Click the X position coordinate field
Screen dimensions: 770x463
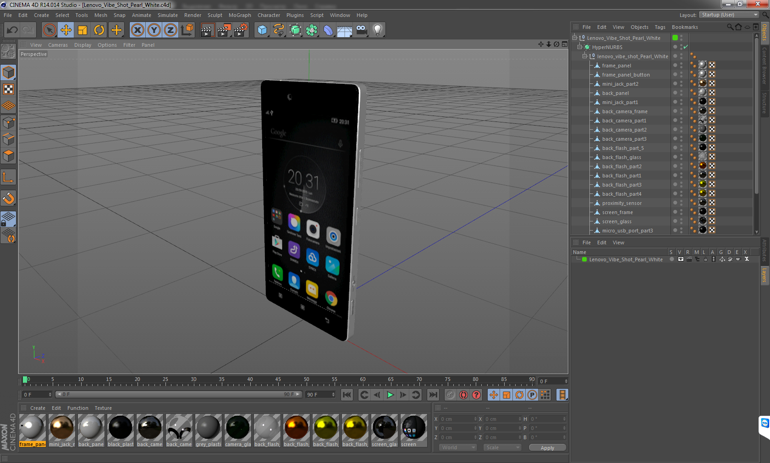(458, 419)
